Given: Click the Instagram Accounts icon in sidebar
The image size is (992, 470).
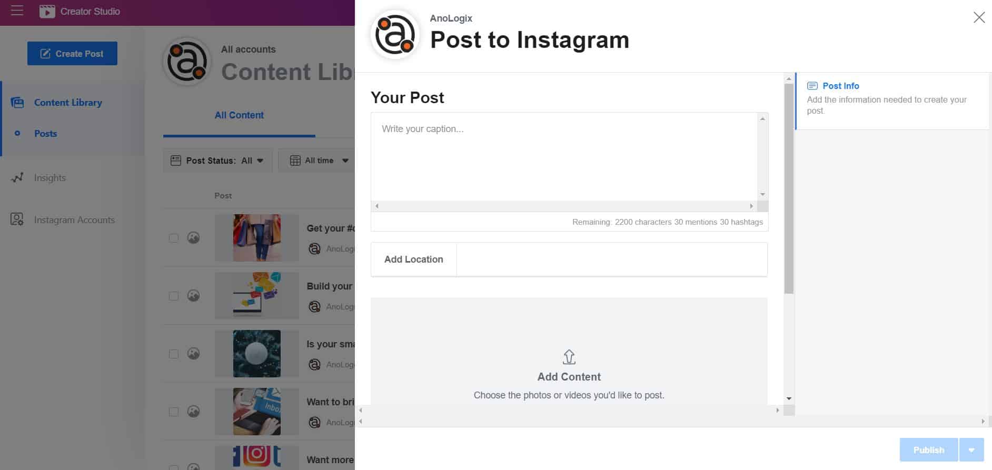Looking at the screenshot, I should (x=17, y=219).
